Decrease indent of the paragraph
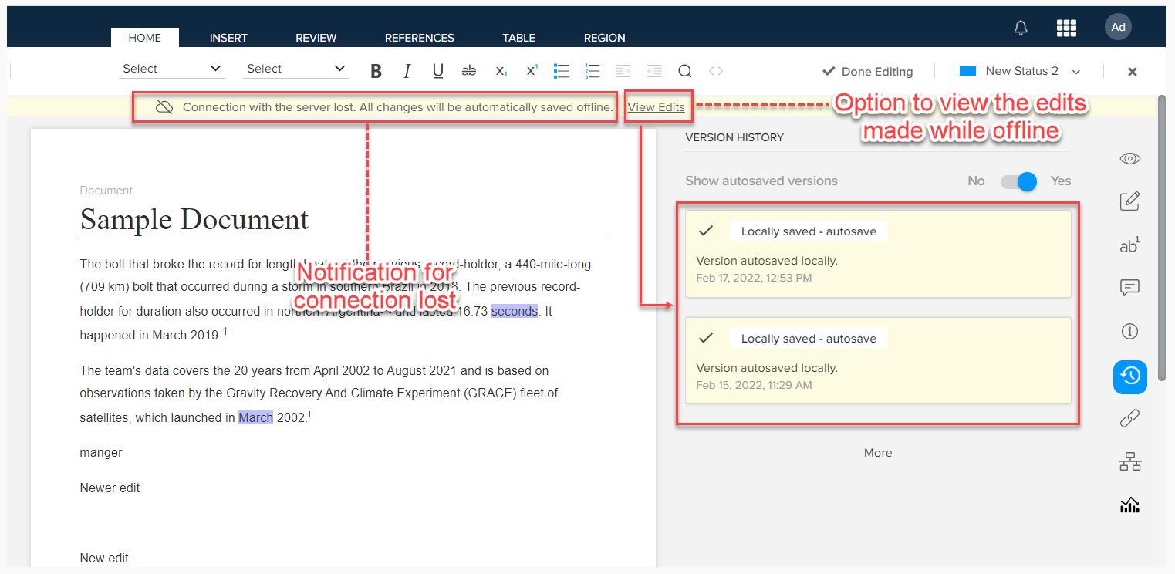 [x=654, y=71]
